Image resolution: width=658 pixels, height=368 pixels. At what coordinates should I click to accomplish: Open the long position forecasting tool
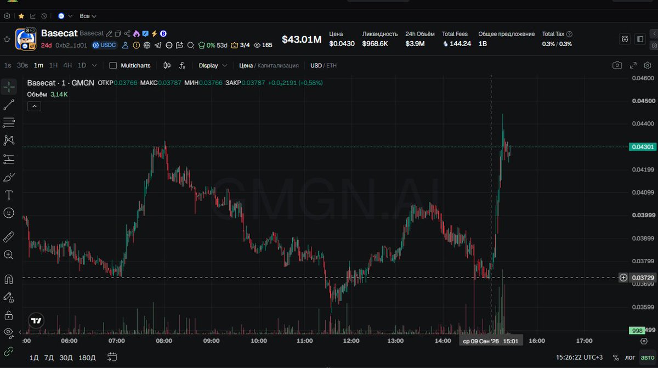pos(9,158)
